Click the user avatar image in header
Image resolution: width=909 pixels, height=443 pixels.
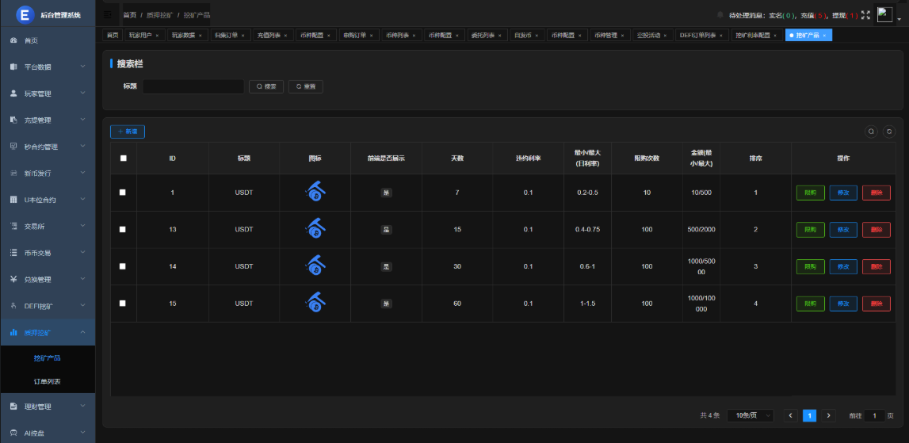(884, 14)
